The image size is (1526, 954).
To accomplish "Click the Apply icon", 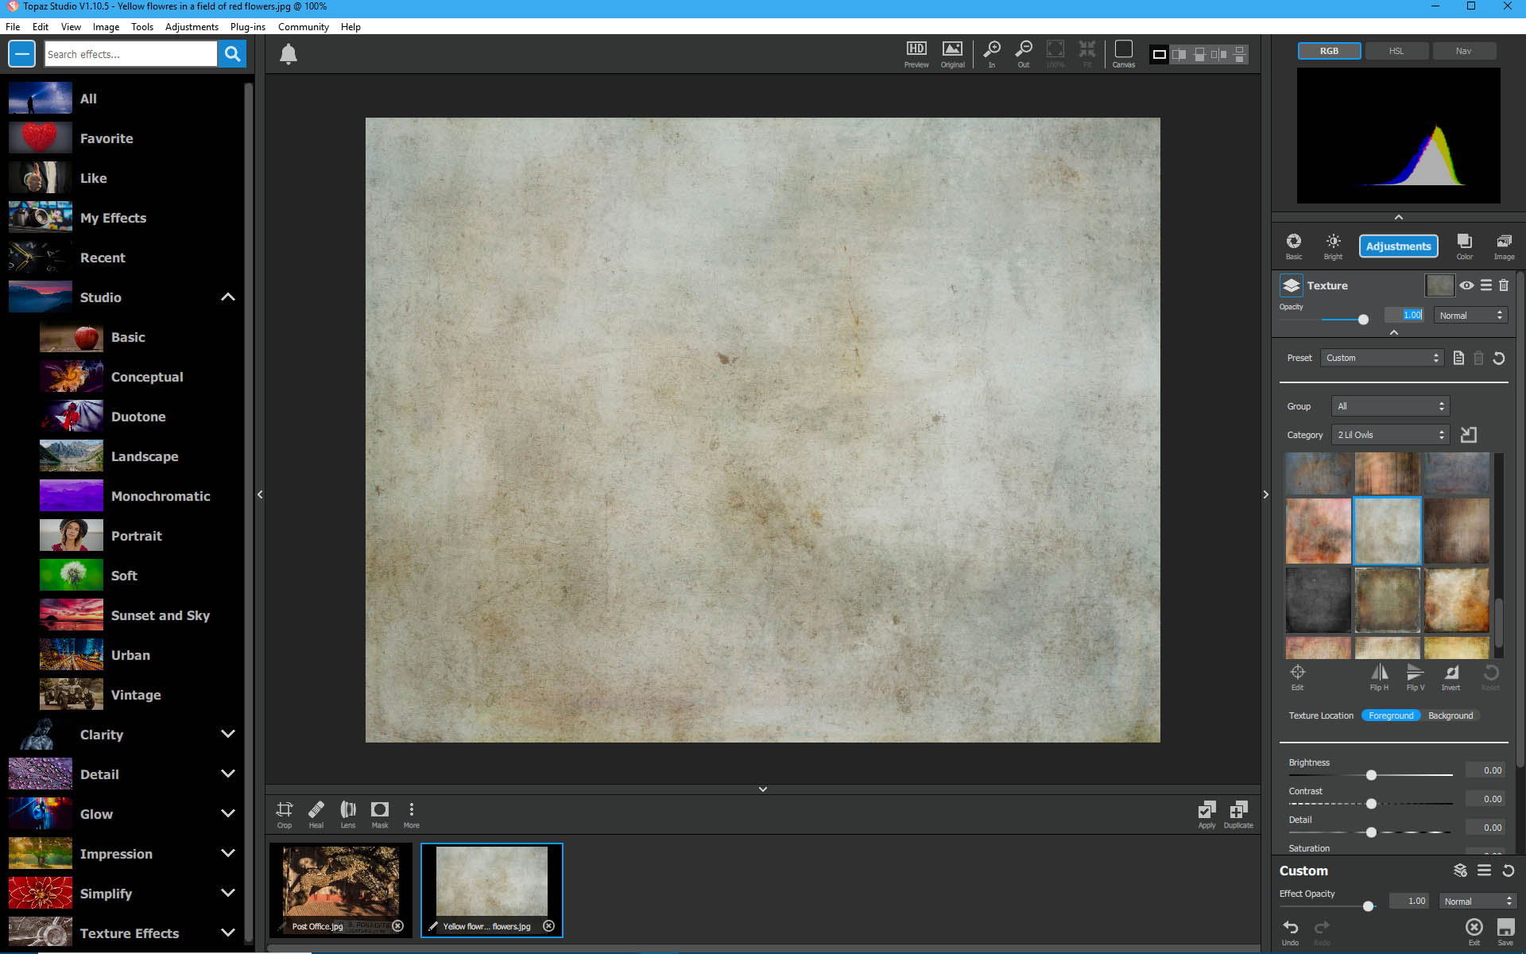I will click(1206, 814).
